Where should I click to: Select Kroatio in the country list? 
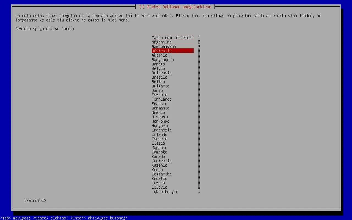point(159,178)
